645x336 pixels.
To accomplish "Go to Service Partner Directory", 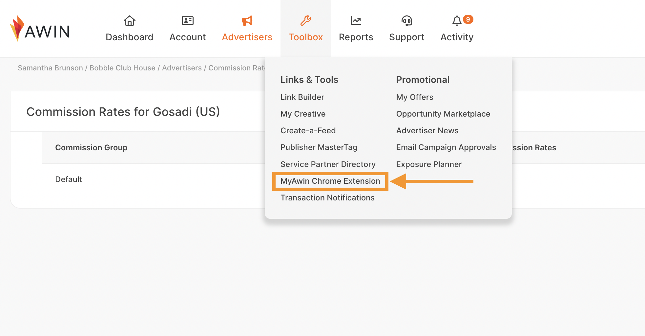I will point(328,164).
